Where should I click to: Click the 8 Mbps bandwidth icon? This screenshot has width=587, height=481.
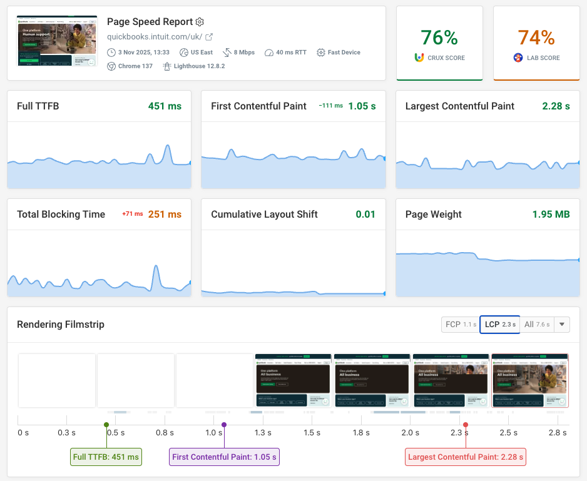point(227,52)
